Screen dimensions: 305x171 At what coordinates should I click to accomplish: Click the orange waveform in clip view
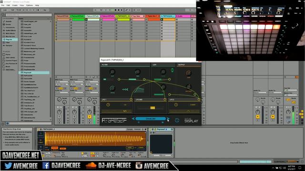pos(95,139)
